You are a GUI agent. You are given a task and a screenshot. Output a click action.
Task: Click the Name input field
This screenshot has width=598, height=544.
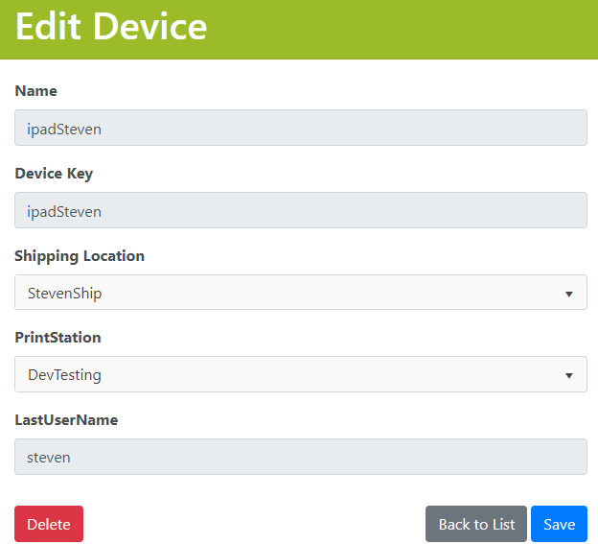click(x=300, y=129)
